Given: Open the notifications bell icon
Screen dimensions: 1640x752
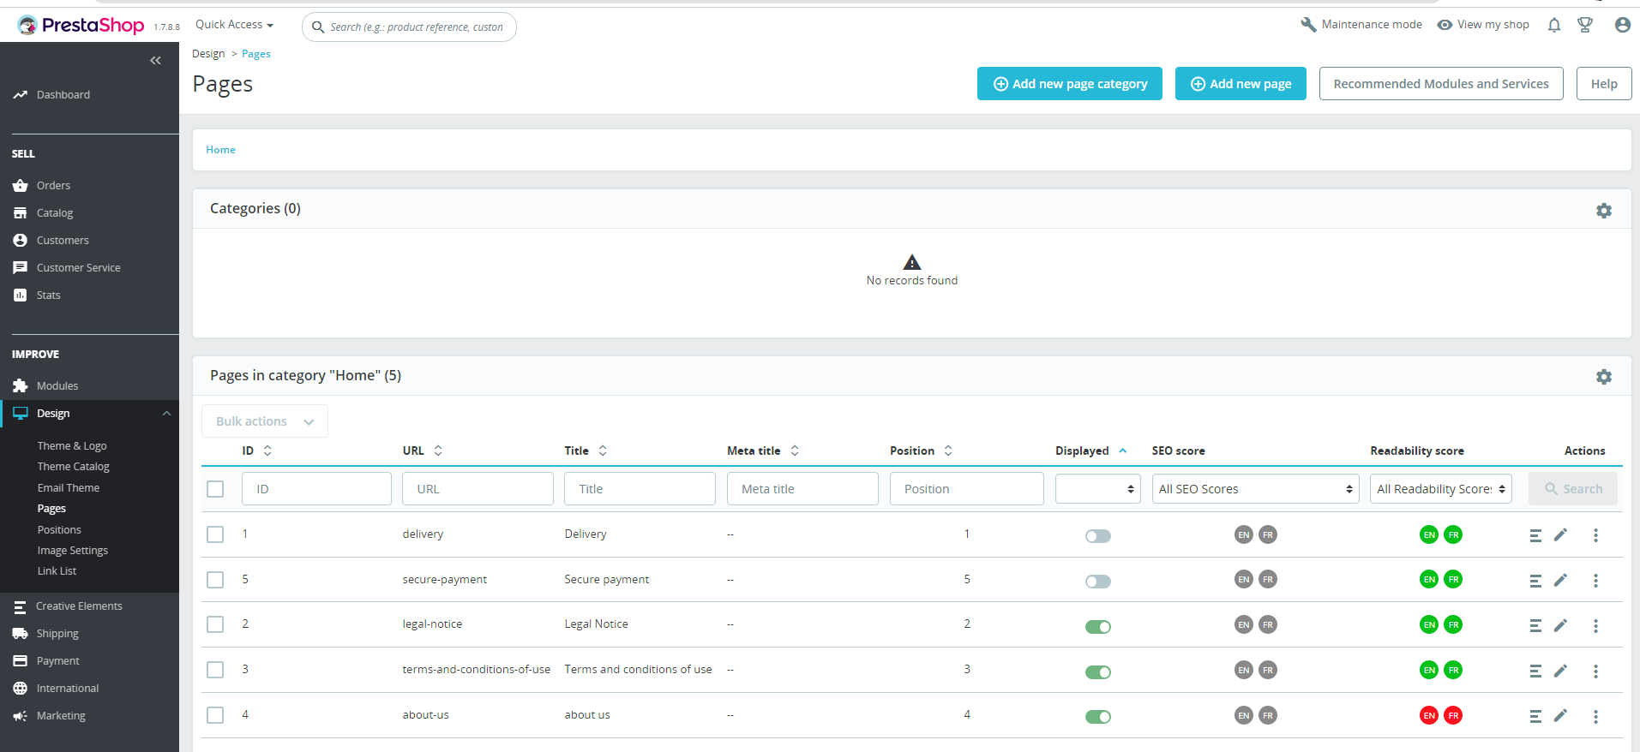Looking at the screenshot, I should tap(1554, 25).
